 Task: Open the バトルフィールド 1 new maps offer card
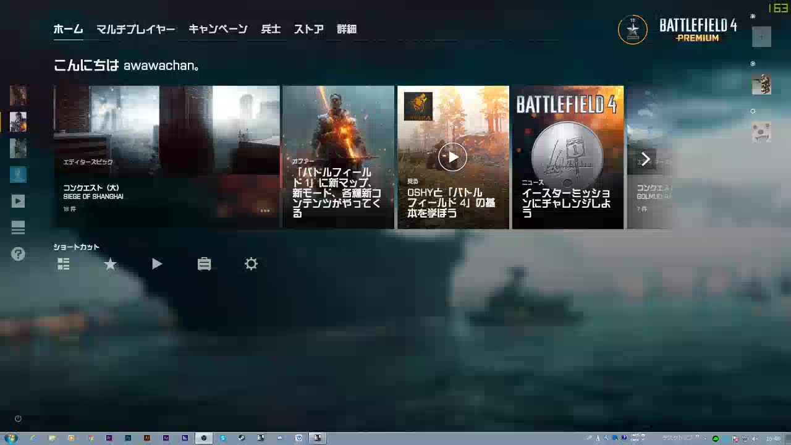[338, 157]
